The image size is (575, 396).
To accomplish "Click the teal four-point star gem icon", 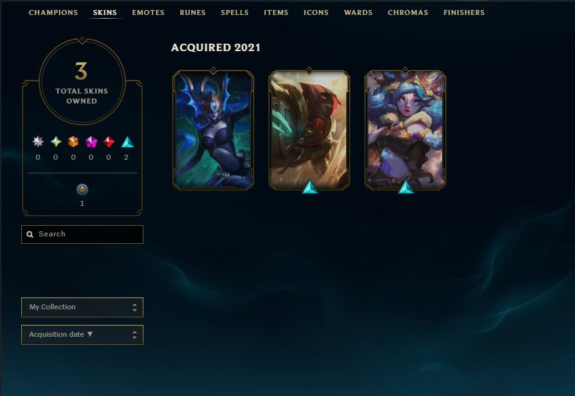I will click(56, 142).
